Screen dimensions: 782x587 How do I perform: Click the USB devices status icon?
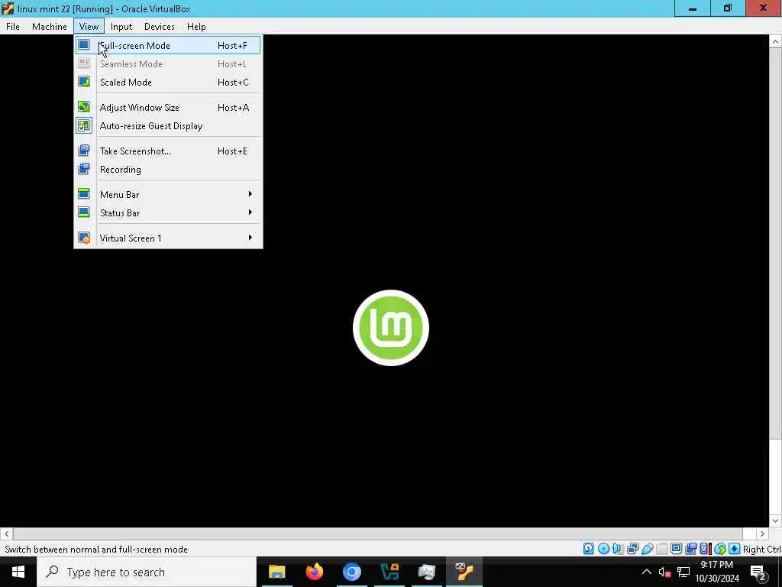click(x=648, y=549)
